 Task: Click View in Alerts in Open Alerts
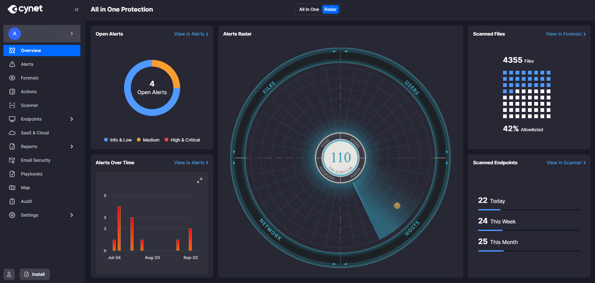(x=191, y=34)
